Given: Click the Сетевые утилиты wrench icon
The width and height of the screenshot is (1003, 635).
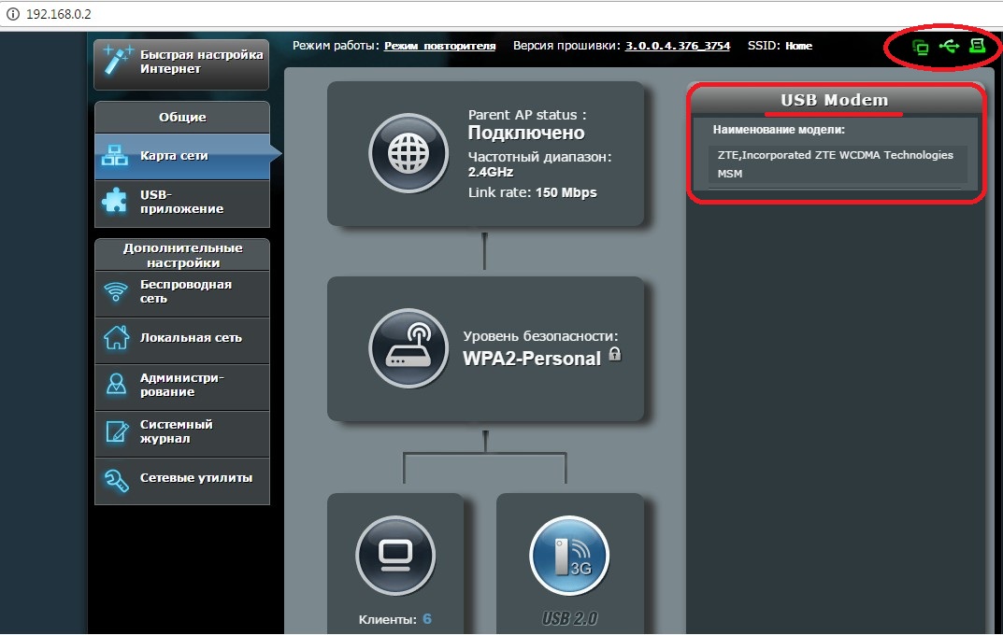Looking at the screenshot, I should pyautogui.click(x=117, y=480).
